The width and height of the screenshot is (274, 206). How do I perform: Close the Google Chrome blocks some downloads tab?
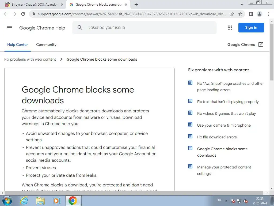126,5
